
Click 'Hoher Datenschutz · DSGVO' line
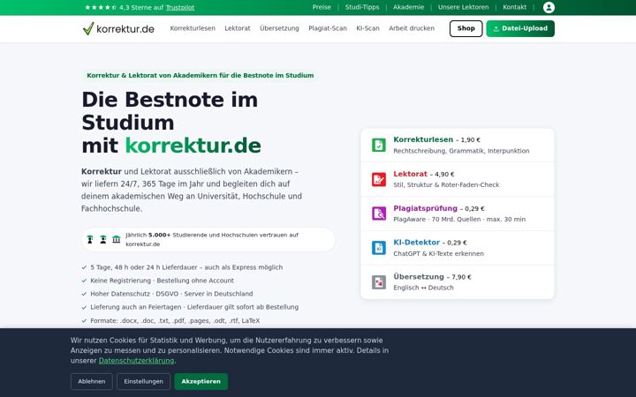point(171,294)
